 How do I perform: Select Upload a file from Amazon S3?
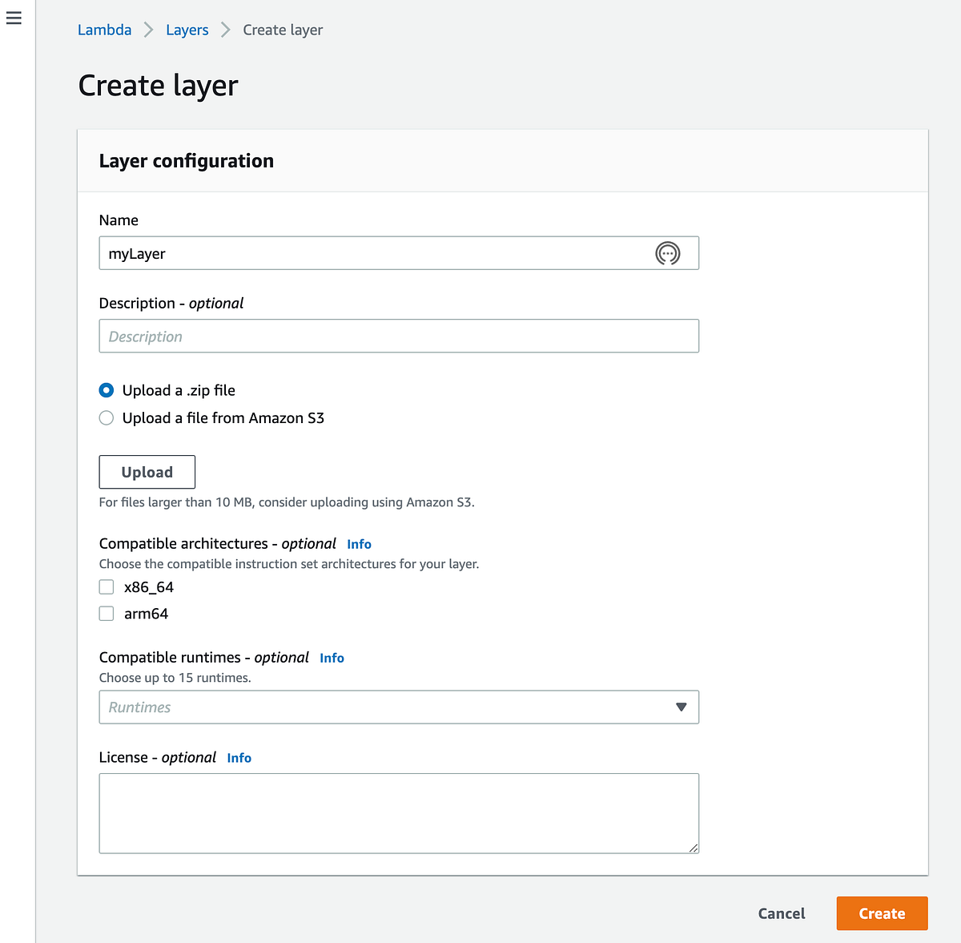[106, 417]
